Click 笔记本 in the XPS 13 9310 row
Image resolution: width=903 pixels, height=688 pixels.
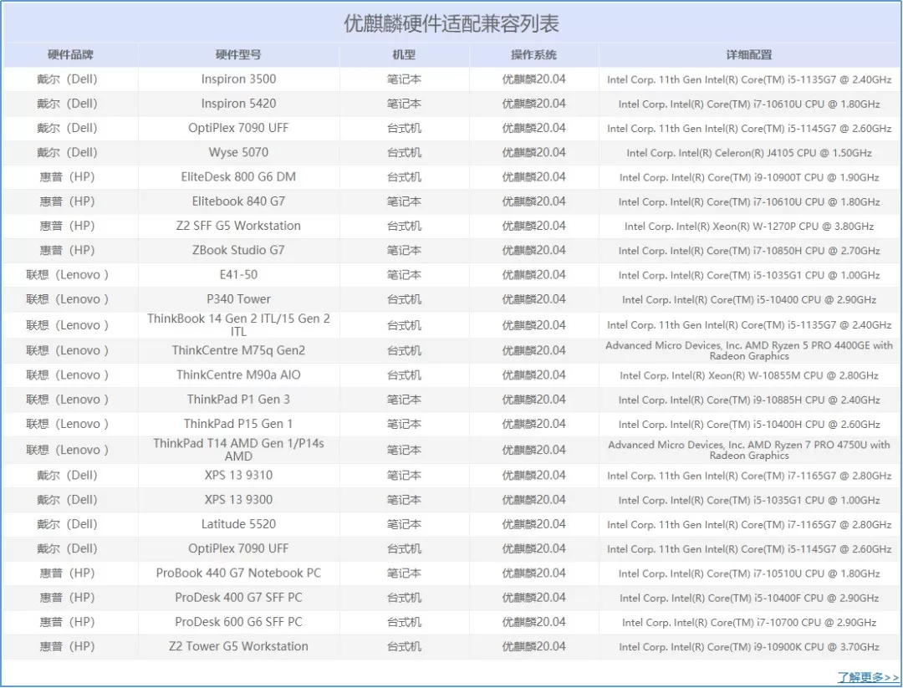coord(404,476)
